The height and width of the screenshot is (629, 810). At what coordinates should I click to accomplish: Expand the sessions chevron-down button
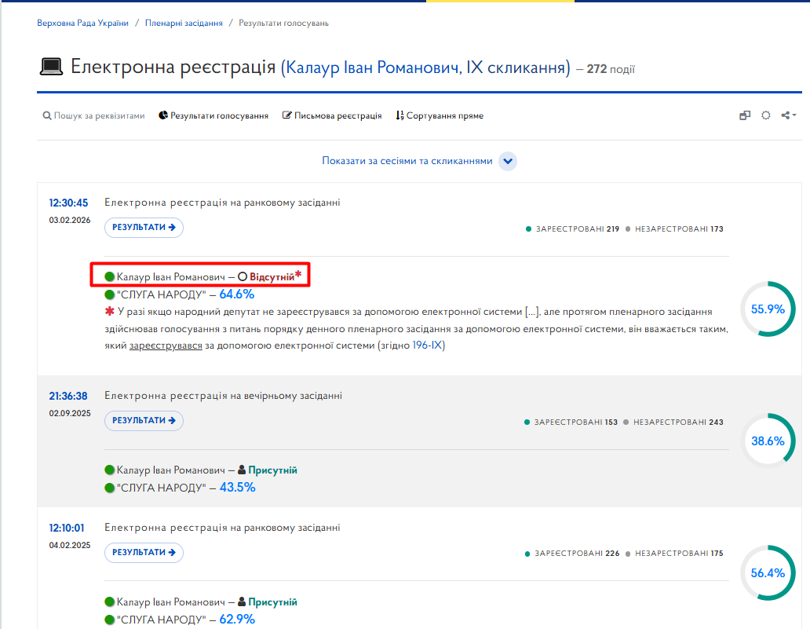click(x=508, y=161)
